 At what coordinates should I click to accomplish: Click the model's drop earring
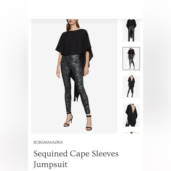pyautogui.click(x=77, y=21)
